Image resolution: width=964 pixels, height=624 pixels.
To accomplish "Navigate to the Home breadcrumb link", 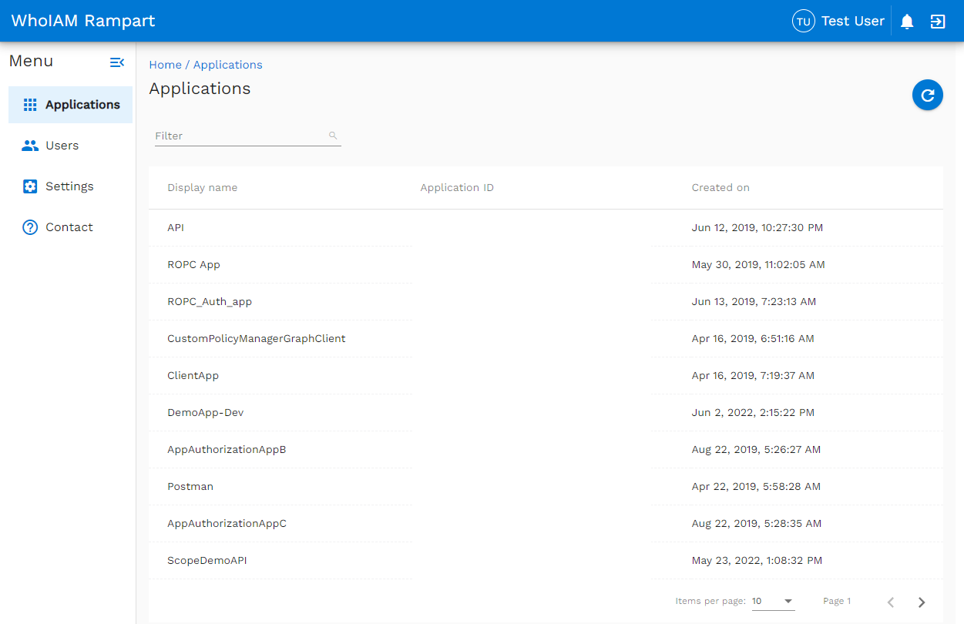I will 165,65.
